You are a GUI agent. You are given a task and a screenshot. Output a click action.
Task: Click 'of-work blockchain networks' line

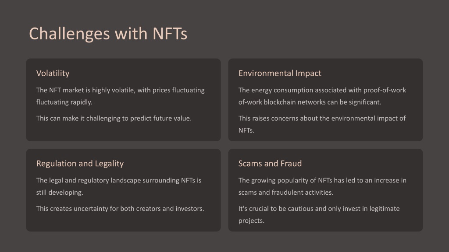tap(310, 102)
